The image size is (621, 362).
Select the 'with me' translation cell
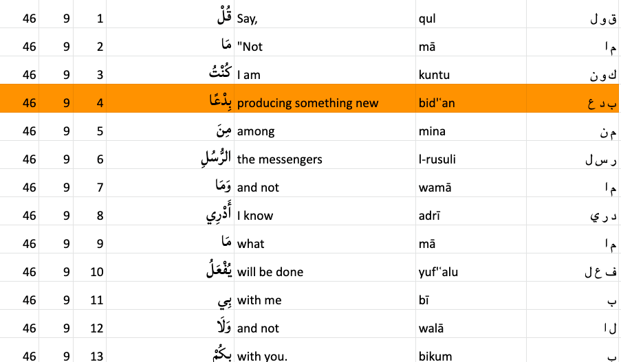259,300
